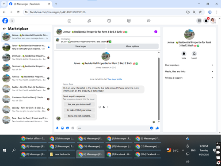The image size is (221, 166).
Task: Click More options button
Action: pos(133,46)
